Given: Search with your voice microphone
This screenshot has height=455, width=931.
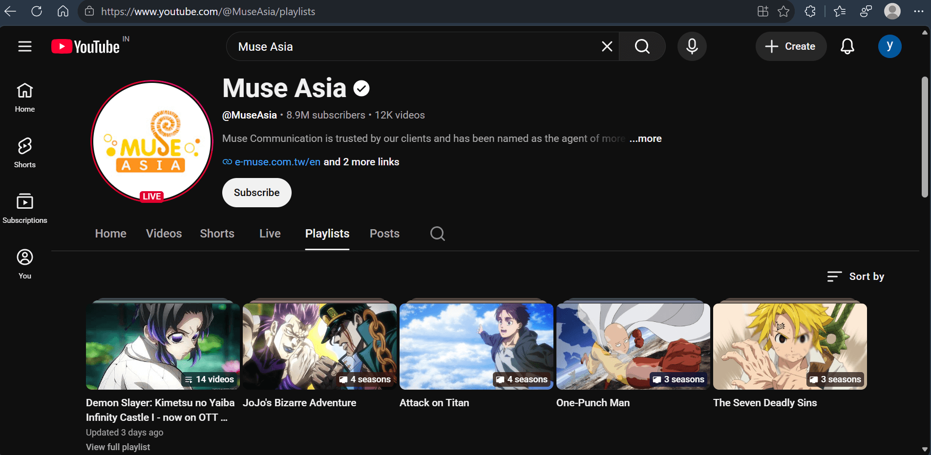Looking at the screenshot, I should pos(692,46).
